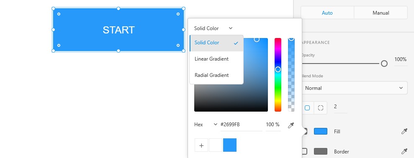Open the Solid Color fill type dropdown
This screenshot has width=414, height=158.
coord(213,28)
